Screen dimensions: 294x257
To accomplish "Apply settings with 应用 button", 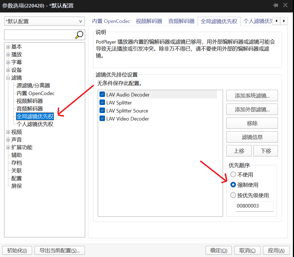I will pos(276,250).
